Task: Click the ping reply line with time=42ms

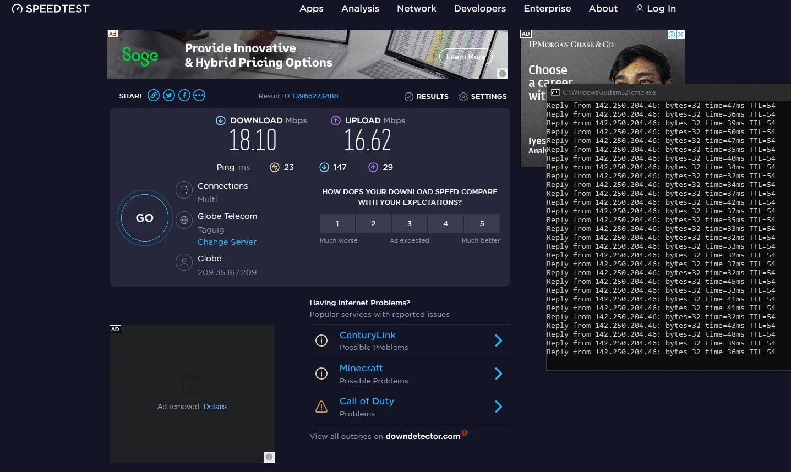Action: point(661,202)
